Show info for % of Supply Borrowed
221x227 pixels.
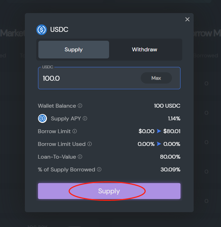point(99,170)
